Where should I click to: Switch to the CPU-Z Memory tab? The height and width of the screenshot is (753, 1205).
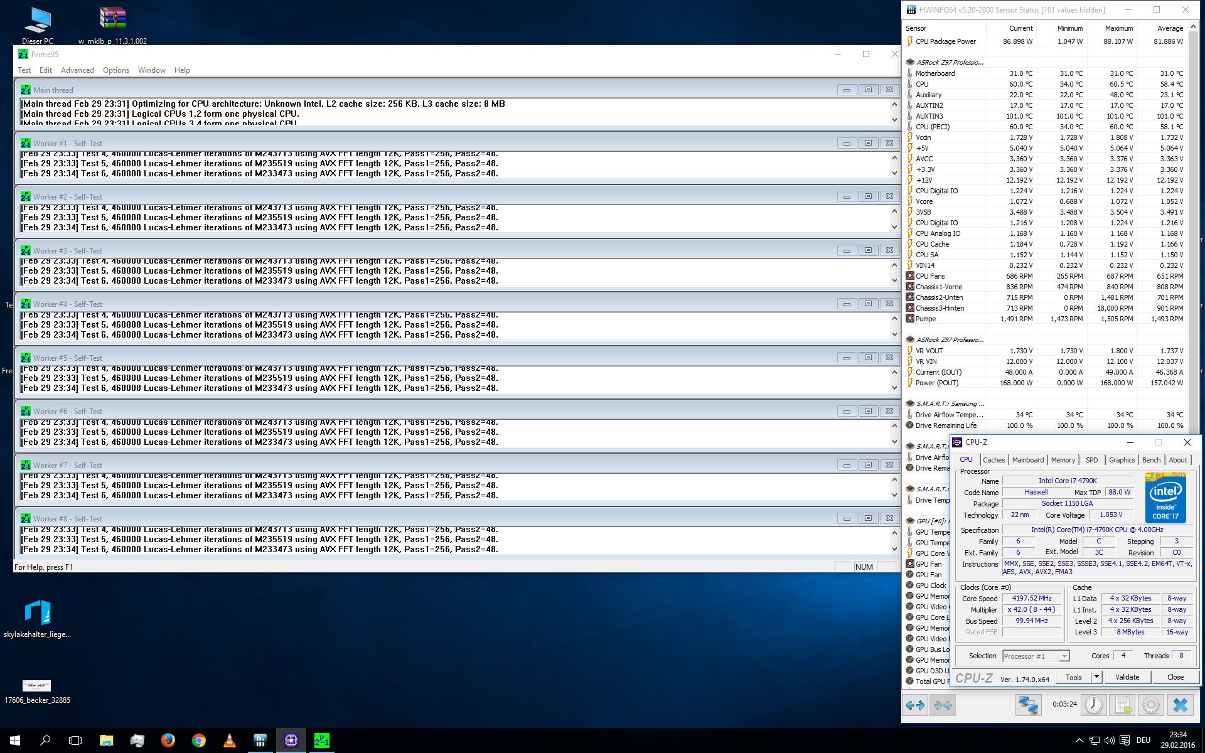(x=1063, y=460)
